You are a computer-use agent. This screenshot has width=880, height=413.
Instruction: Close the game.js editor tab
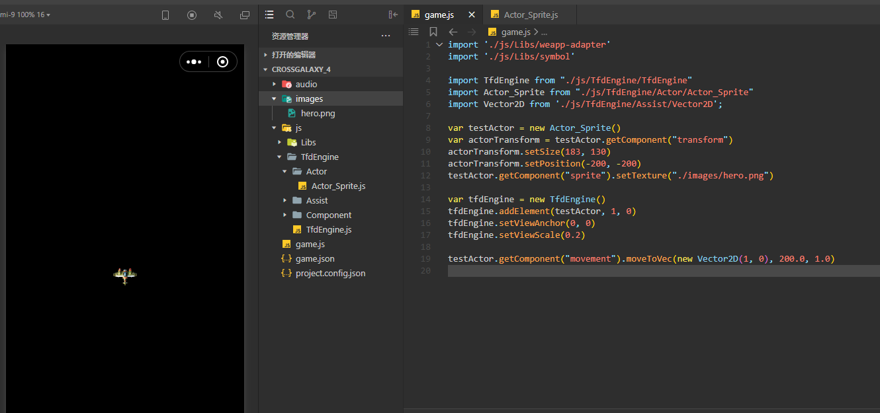coord(472,15)
